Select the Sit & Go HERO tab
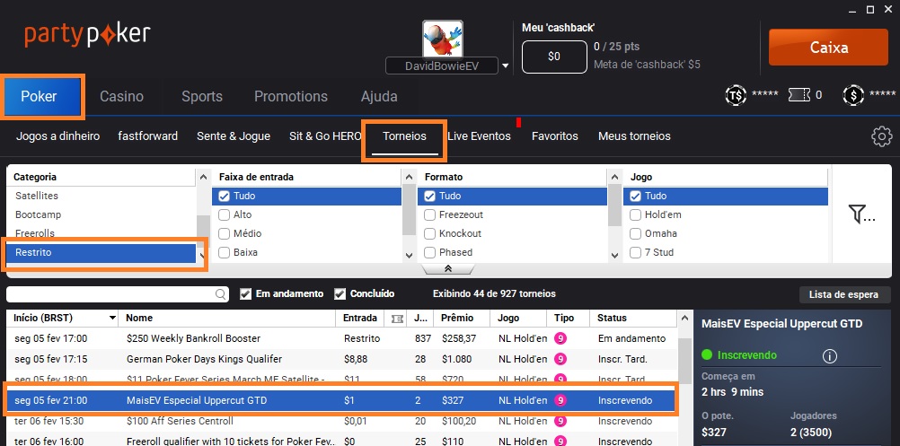Screen dimensions: 900x446 pos(325,136)
